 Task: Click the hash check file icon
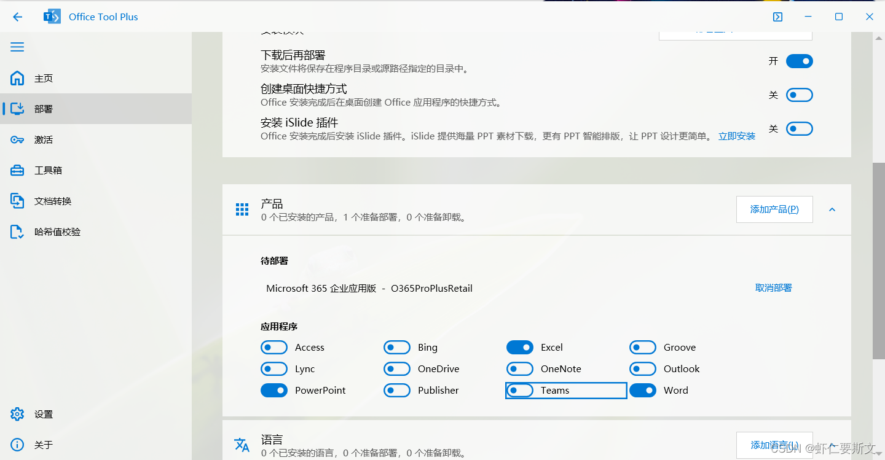(x=17, y=232)
